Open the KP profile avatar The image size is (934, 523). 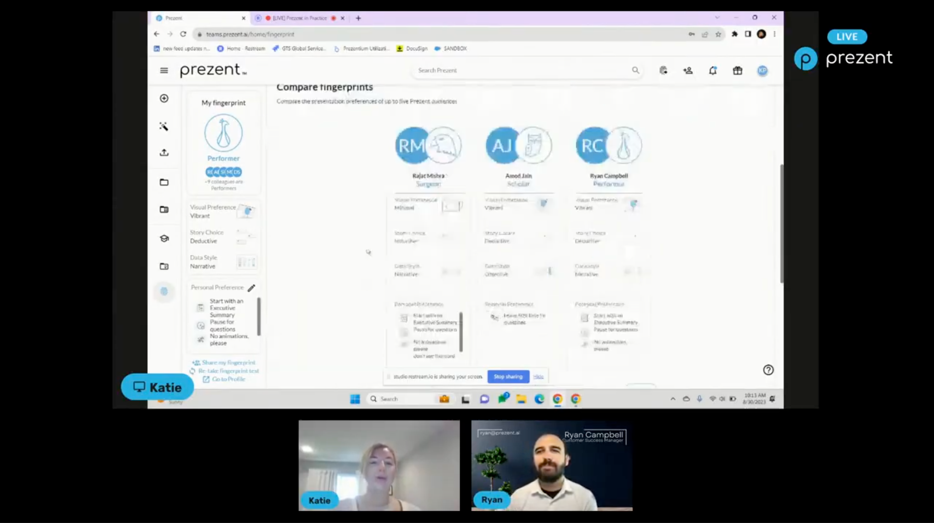pos(762,70)
